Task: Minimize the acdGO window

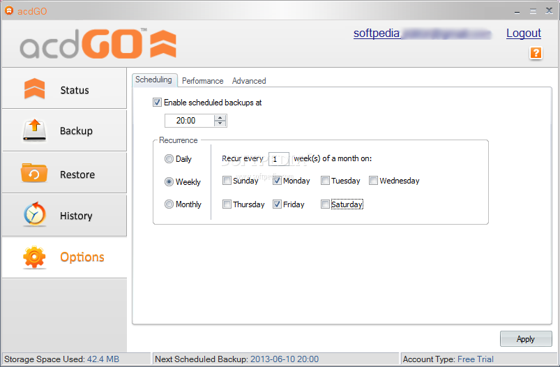Action: [517, 11]
